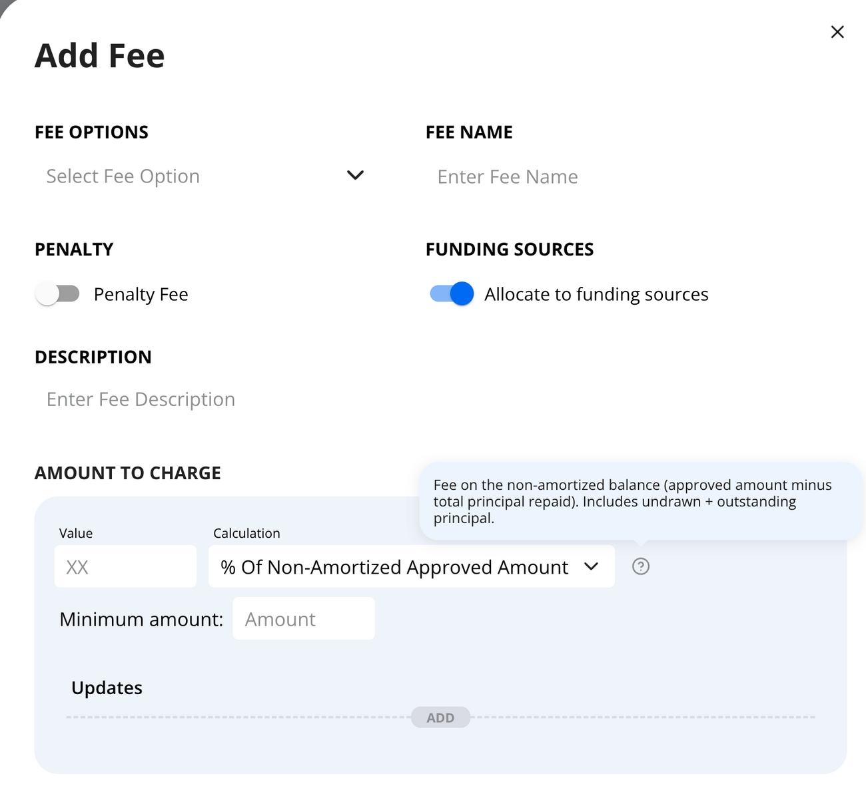Click the help question mark icon
This screenshot has width=866, height=794.
click(640, 566)
